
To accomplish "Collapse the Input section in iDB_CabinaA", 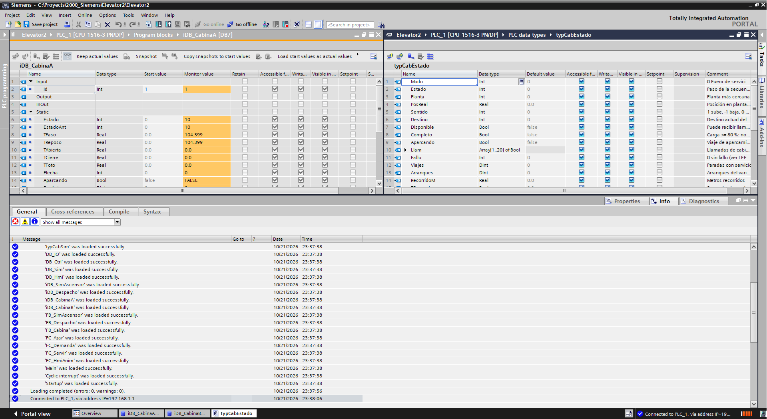I will (x=31, y=81).
